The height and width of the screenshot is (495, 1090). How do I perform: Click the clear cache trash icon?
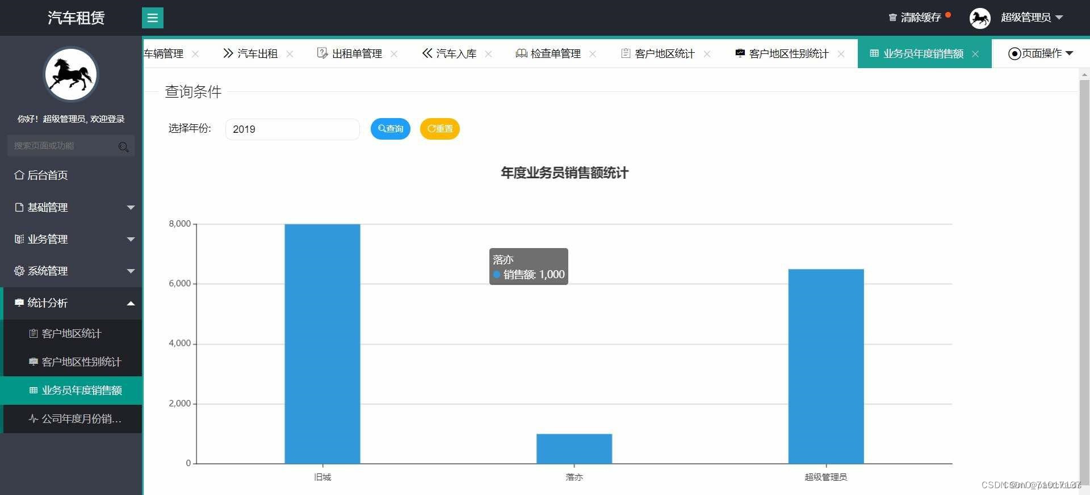892,18
